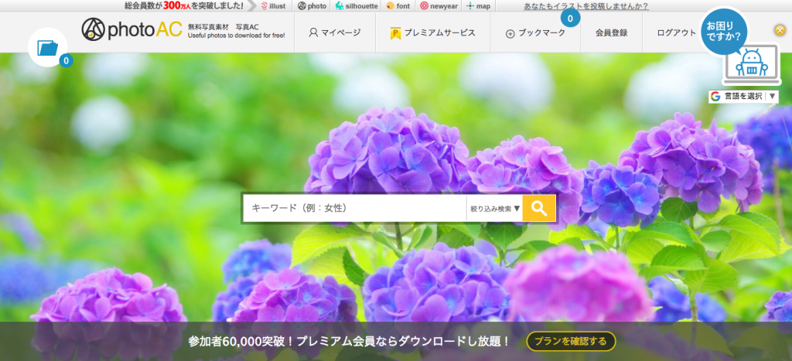
Task: Click the photoAC logo
Action: click(131, 29)
